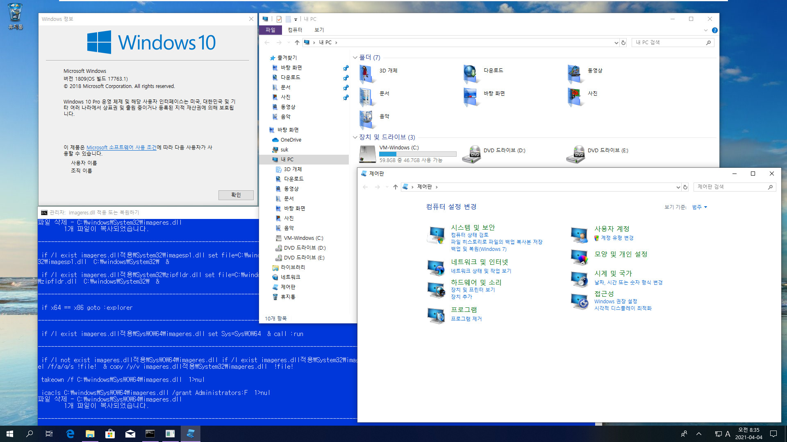Open Windows 권장 설정 link

click(x=616, y=301)
